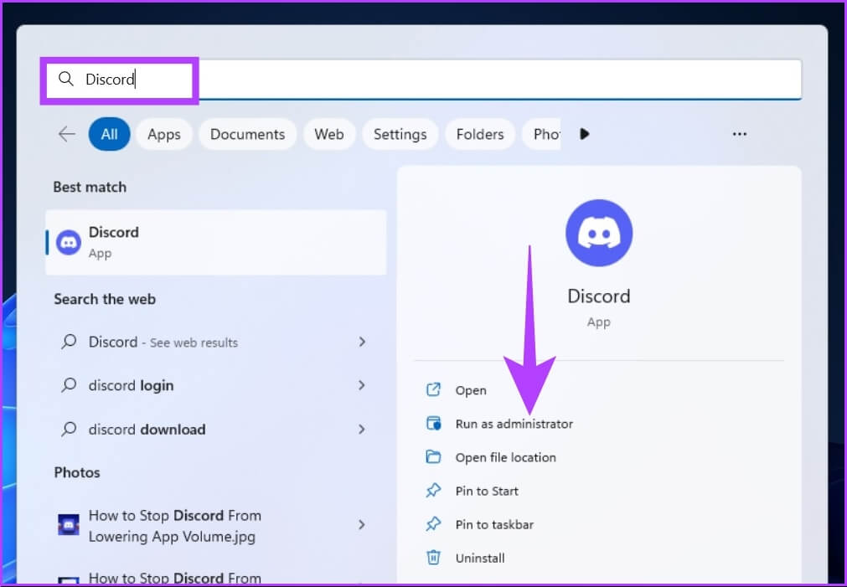Click Open in the Discord details pane
The width and height of the screenshot is (847, 587).
coord(471,390)
